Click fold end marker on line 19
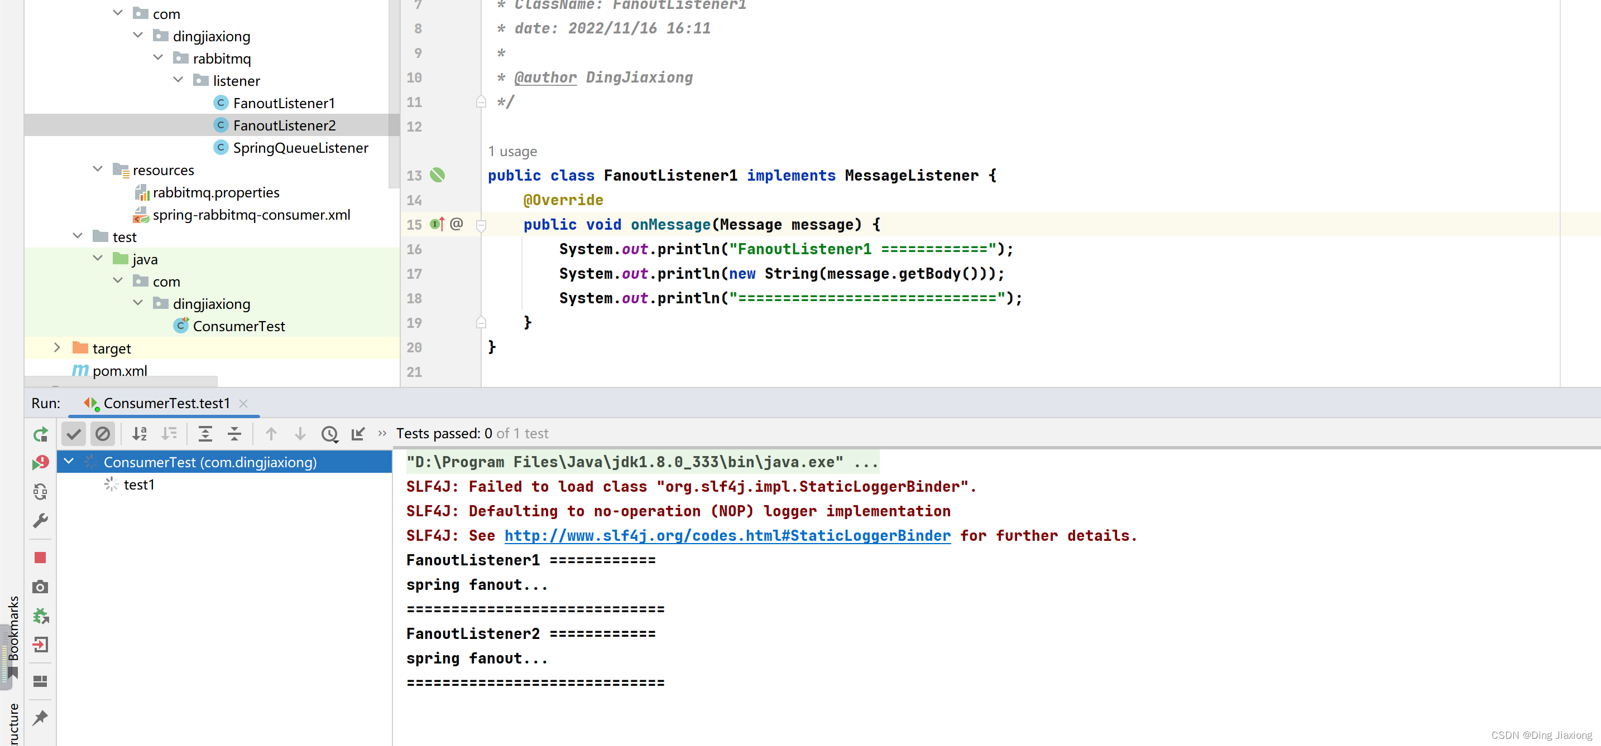1601x746 pixels. 481,323
